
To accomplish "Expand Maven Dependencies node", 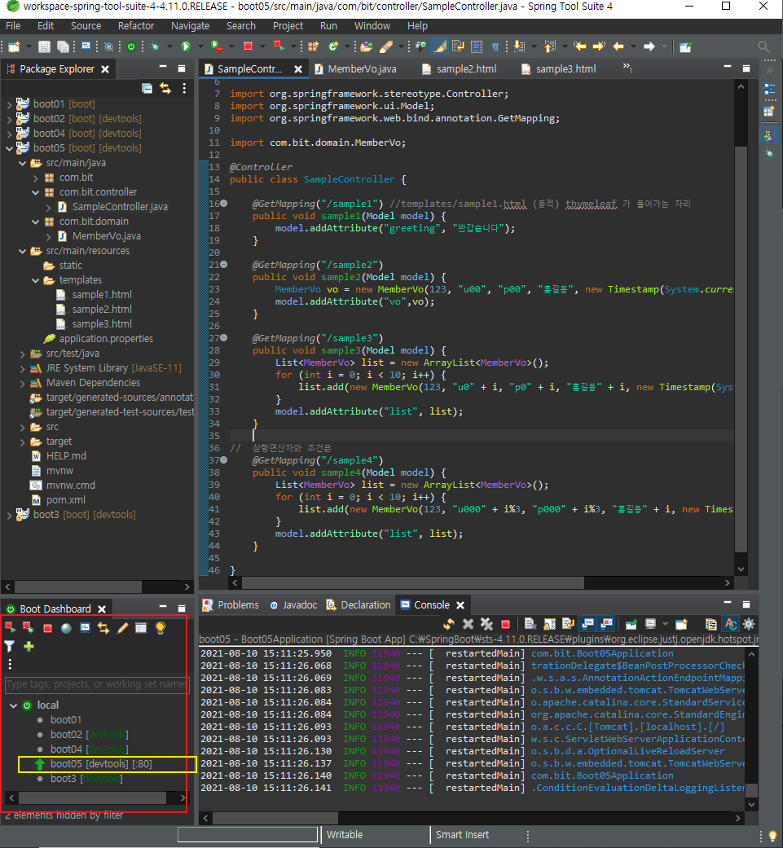I will pyautogui.click(x=22, y=383).
